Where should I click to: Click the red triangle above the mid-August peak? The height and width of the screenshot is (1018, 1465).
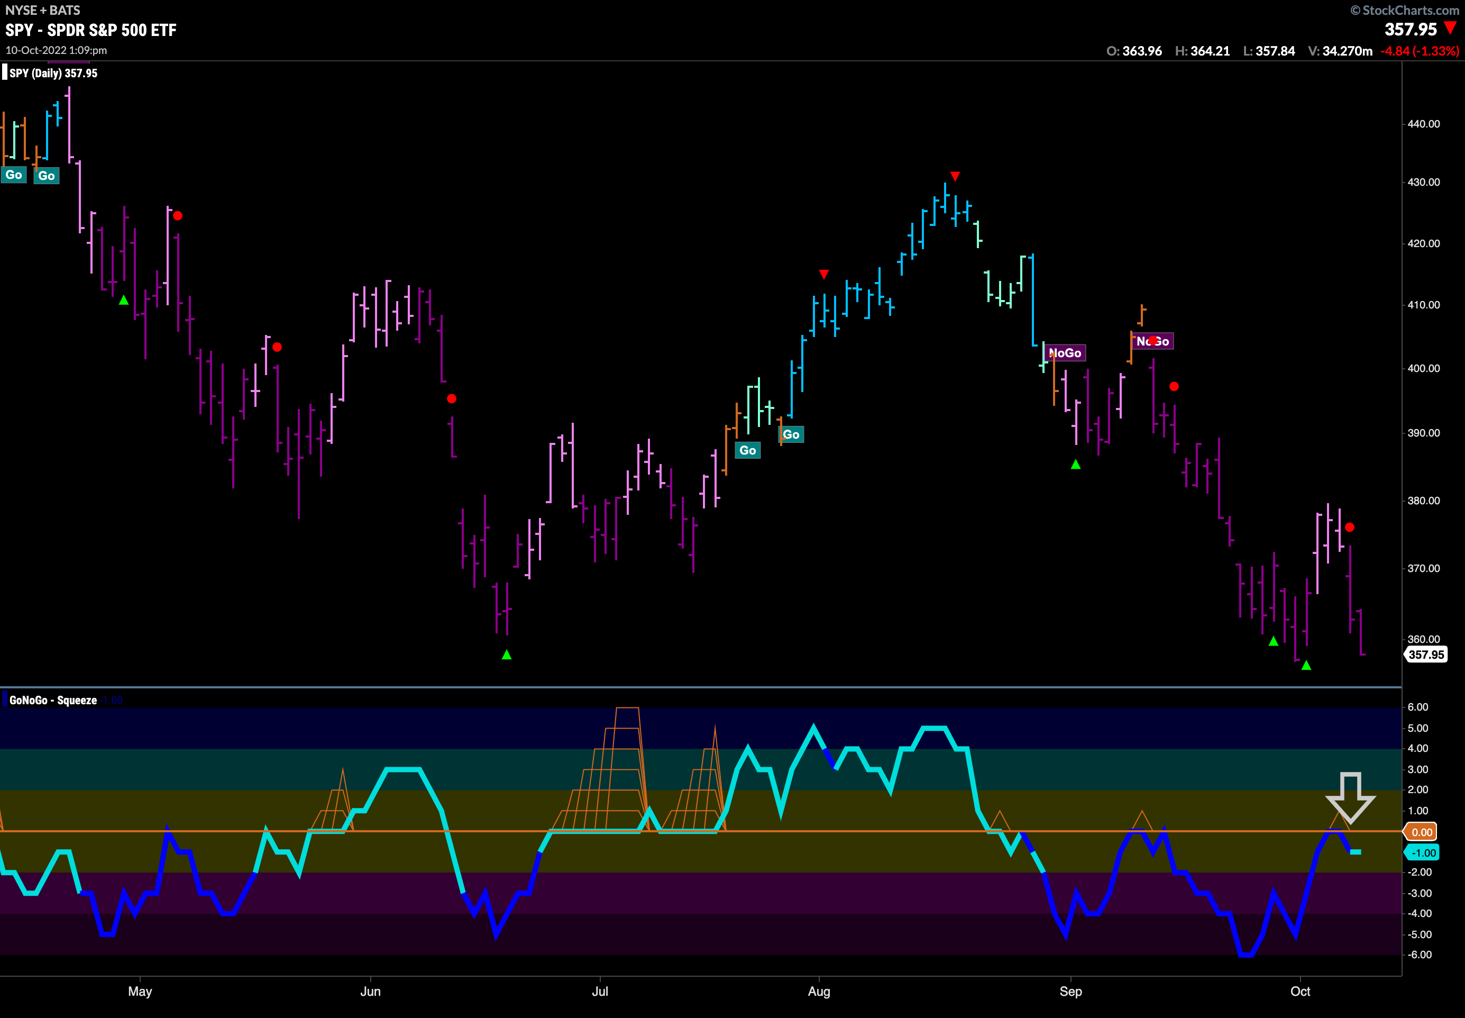pos(954,176)
